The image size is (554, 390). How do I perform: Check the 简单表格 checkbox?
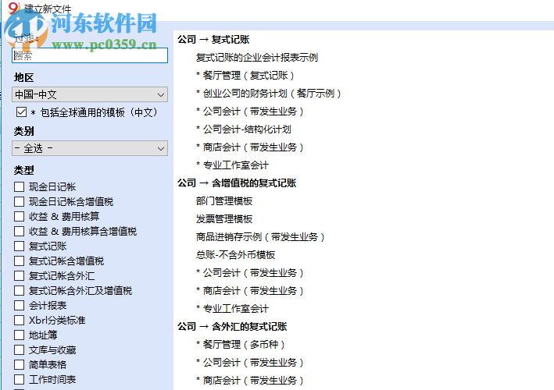click(19, 364)
